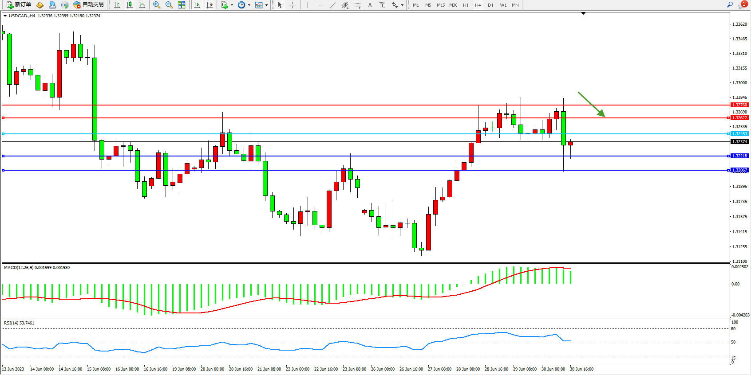
Task: Switch to the M15 timeframe
Action: click(440, 5)
